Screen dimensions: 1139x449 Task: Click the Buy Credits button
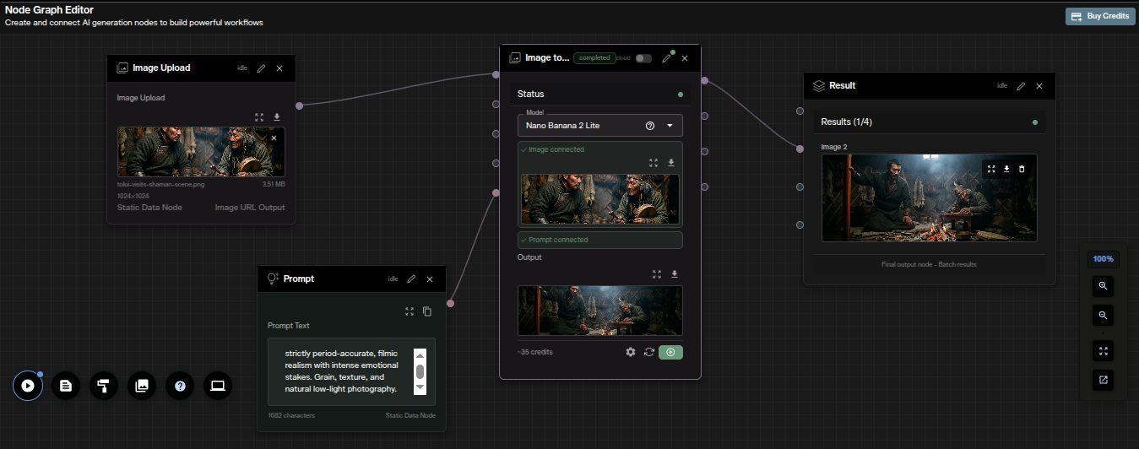[1099, 16]
